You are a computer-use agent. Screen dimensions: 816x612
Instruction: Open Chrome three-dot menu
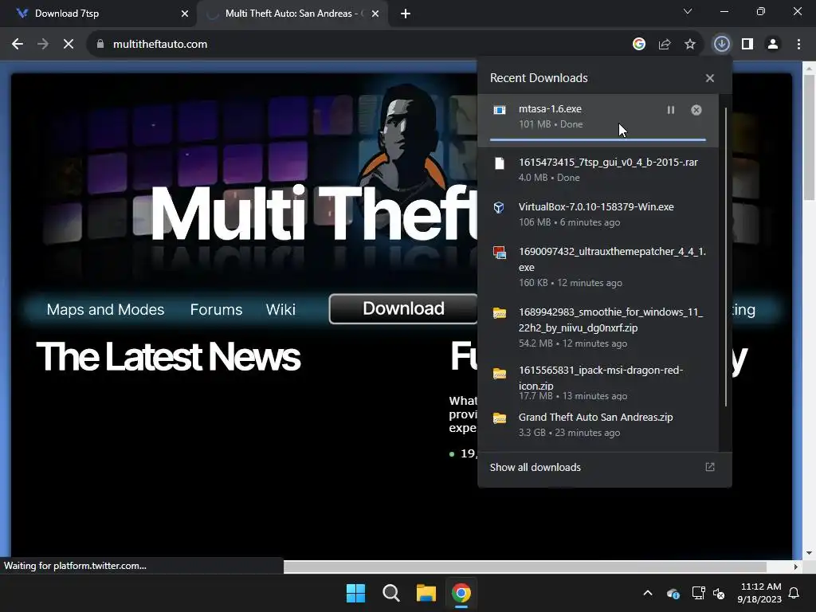click(798, 45)
